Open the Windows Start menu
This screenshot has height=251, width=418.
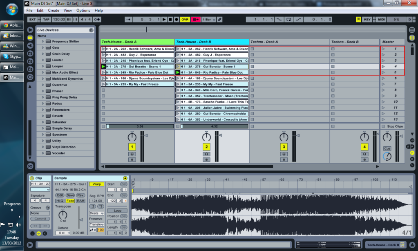pos(12,9)
